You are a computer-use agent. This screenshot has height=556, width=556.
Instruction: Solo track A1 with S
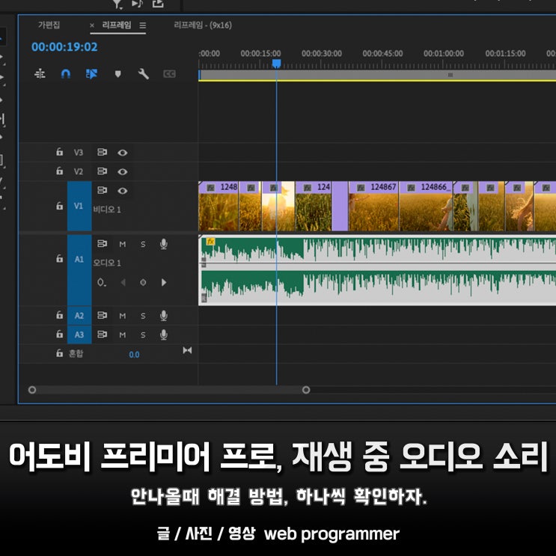pyautogui.click(x=143, y=244)
